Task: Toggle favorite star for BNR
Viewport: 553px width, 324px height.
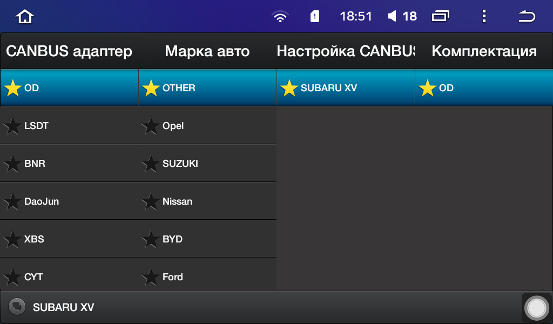Action: tap(13, 164)
